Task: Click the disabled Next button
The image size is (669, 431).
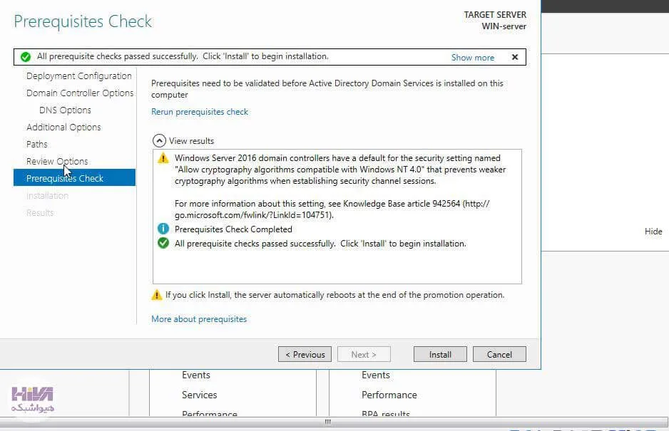Action: pos(364,354)
